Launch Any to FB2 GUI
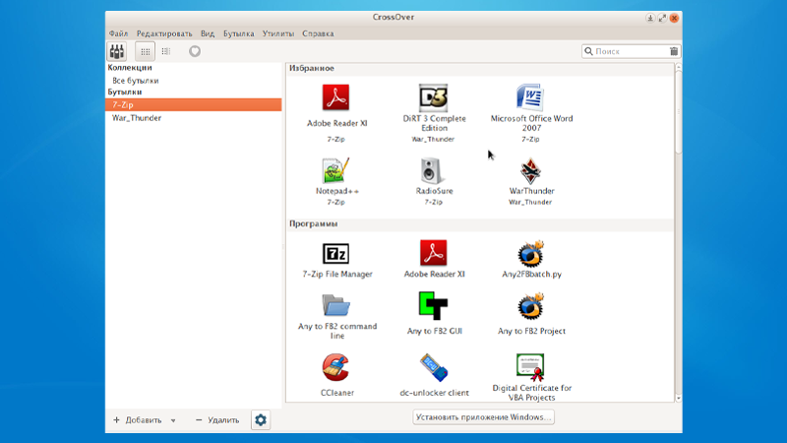The height and width of the screenshot is (443, 787). click(x=433, y=305)
